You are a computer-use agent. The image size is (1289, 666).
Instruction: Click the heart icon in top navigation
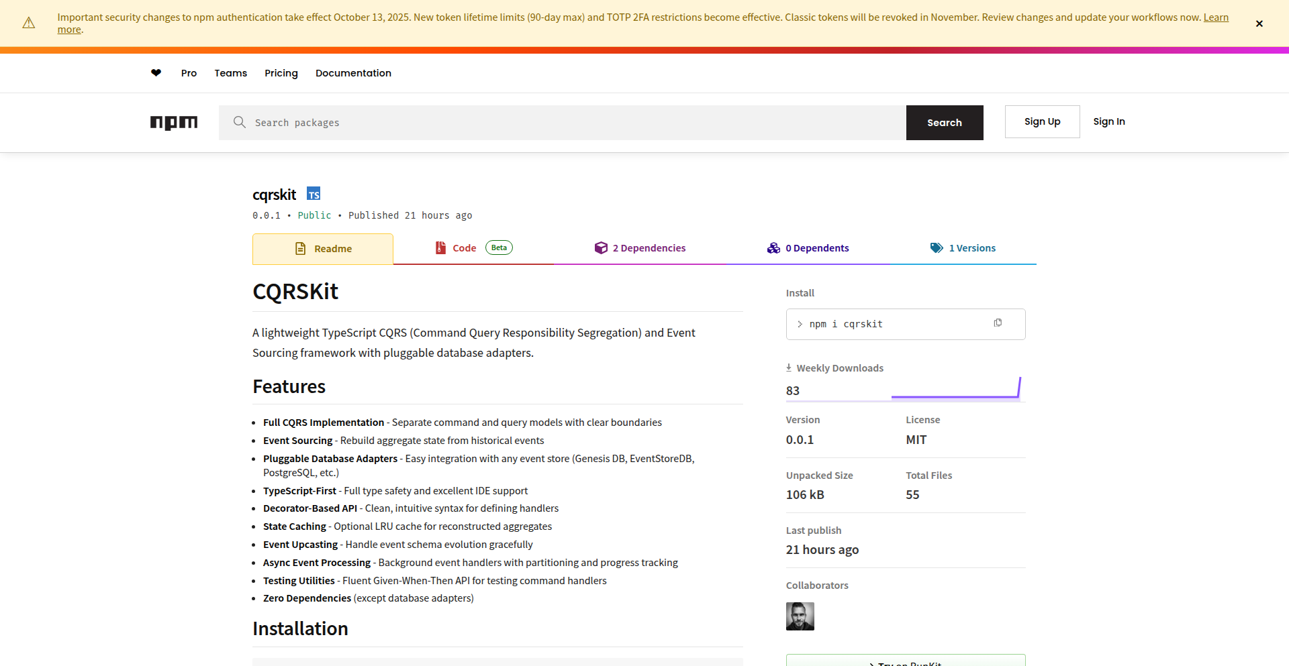(x=156, y=73)
